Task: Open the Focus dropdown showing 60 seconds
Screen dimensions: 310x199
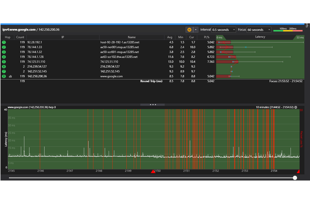Action: point(259,30)
